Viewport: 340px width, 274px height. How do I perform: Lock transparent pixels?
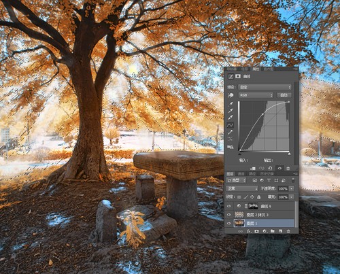[x=239, y=197]
